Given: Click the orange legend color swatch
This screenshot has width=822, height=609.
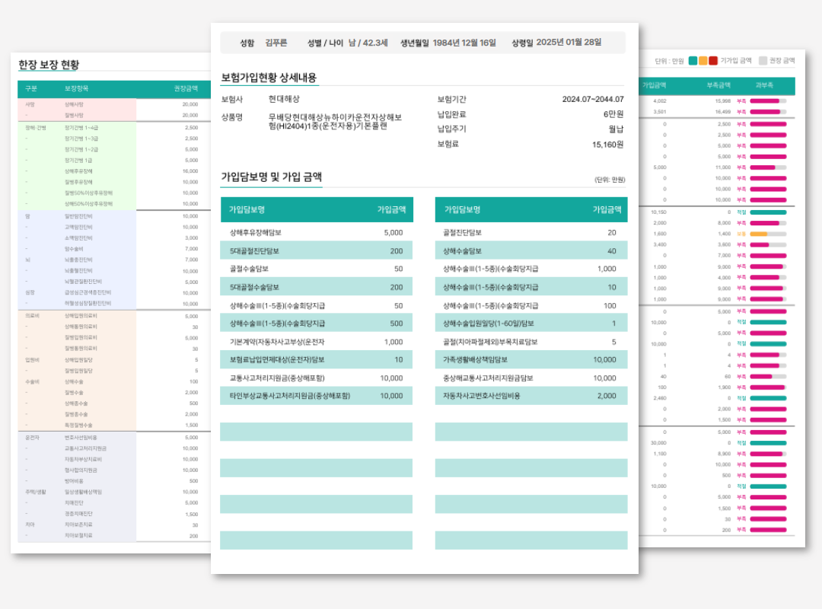Looking at the screenshot, I should [x=703, y=61].
